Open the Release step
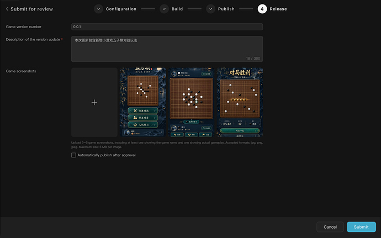Image resolution: width=381 pixels, height=238 pixels. coord(278,9)
